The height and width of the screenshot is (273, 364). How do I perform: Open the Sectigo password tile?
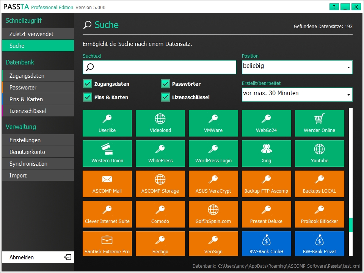click(x=160, y=244)
